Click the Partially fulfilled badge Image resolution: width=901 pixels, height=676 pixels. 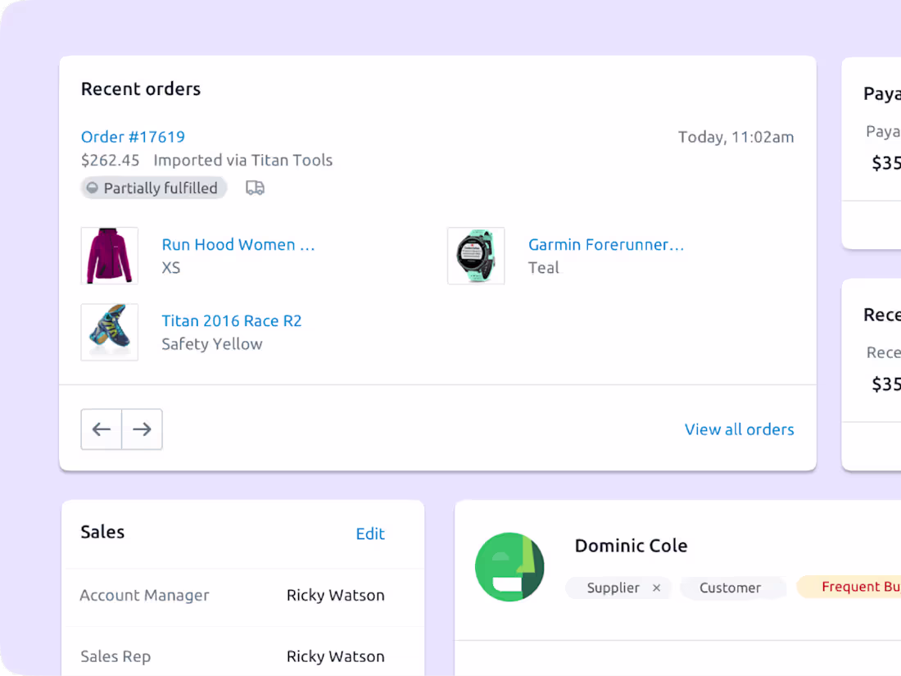pyautogui.click(x=153, y=188)
